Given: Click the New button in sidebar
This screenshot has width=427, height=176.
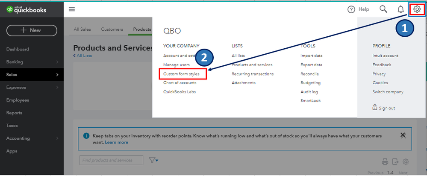Looking at the screenshot, I should pyautogui.click(x=32, y=30).
